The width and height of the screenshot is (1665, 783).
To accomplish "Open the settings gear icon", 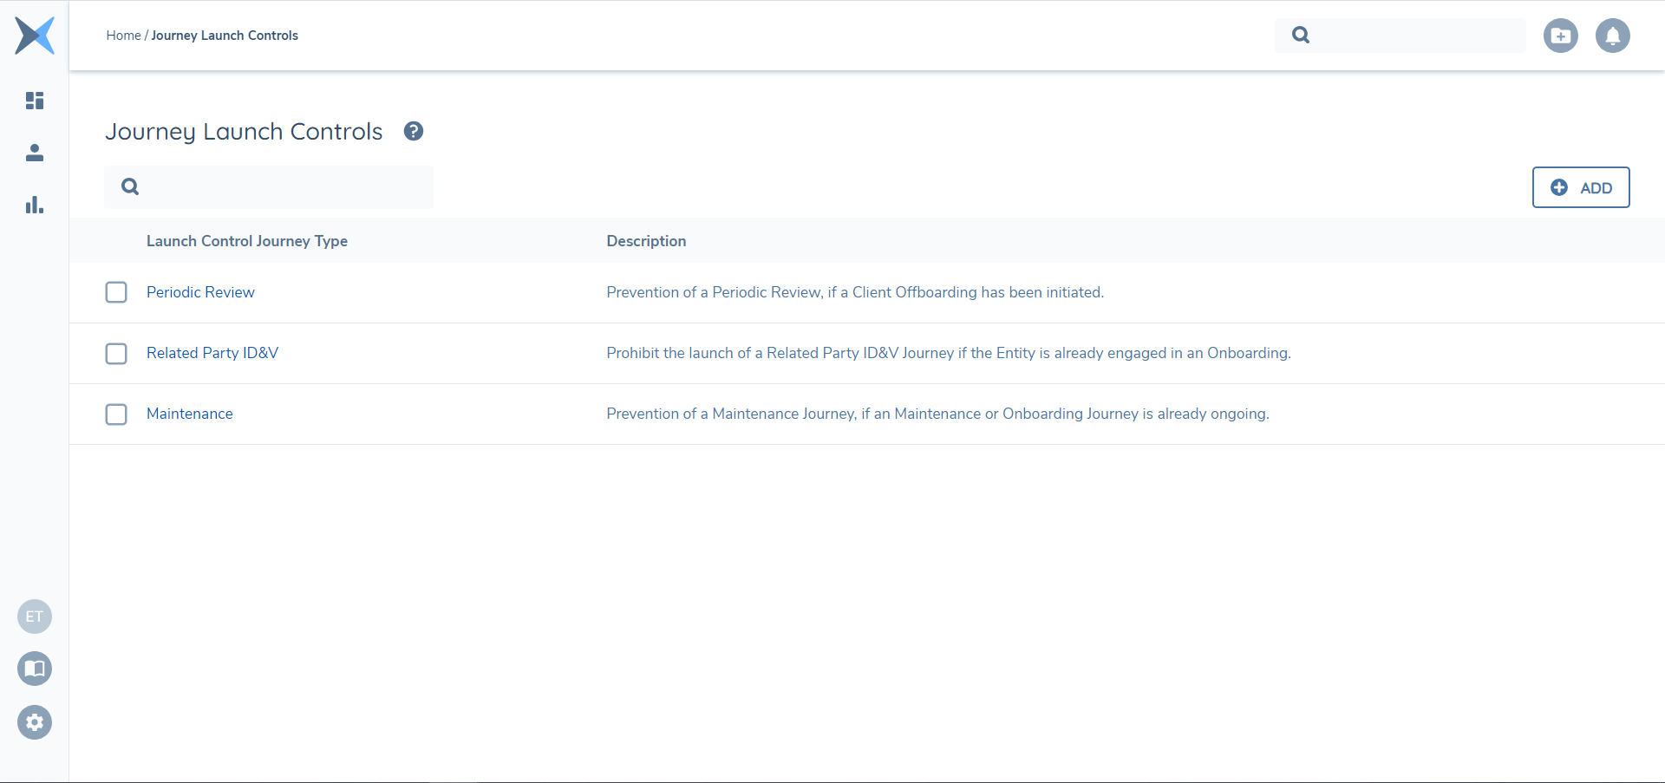I will point(35,722).
